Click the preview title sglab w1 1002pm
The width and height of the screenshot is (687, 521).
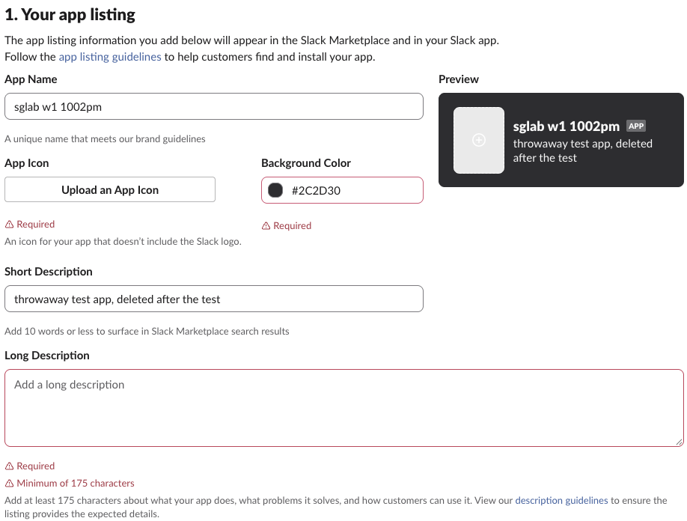click(566, 127)
